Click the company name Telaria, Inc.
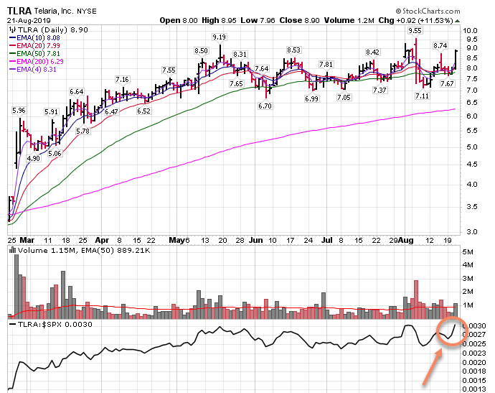The width and height of the screenshot is (495, 393). pyautogui.click(x=54, y=11)
